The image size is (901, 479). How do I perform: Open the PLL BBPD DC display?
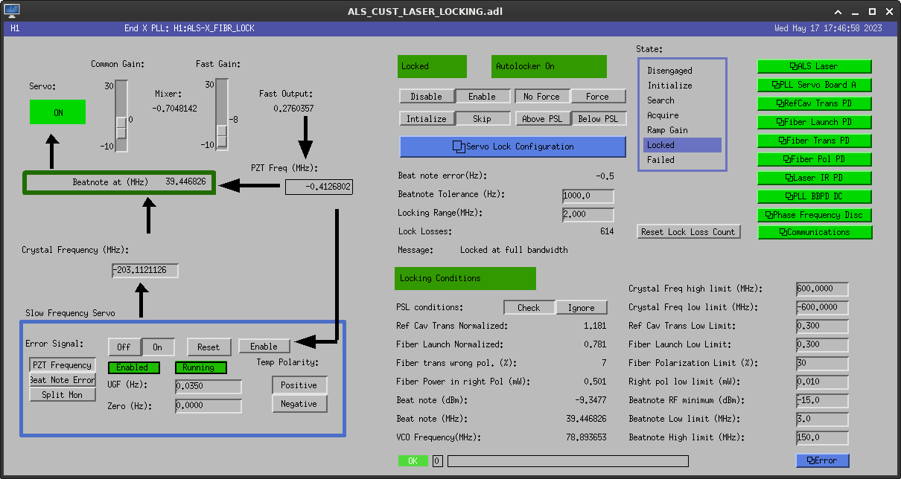point(815,196)
